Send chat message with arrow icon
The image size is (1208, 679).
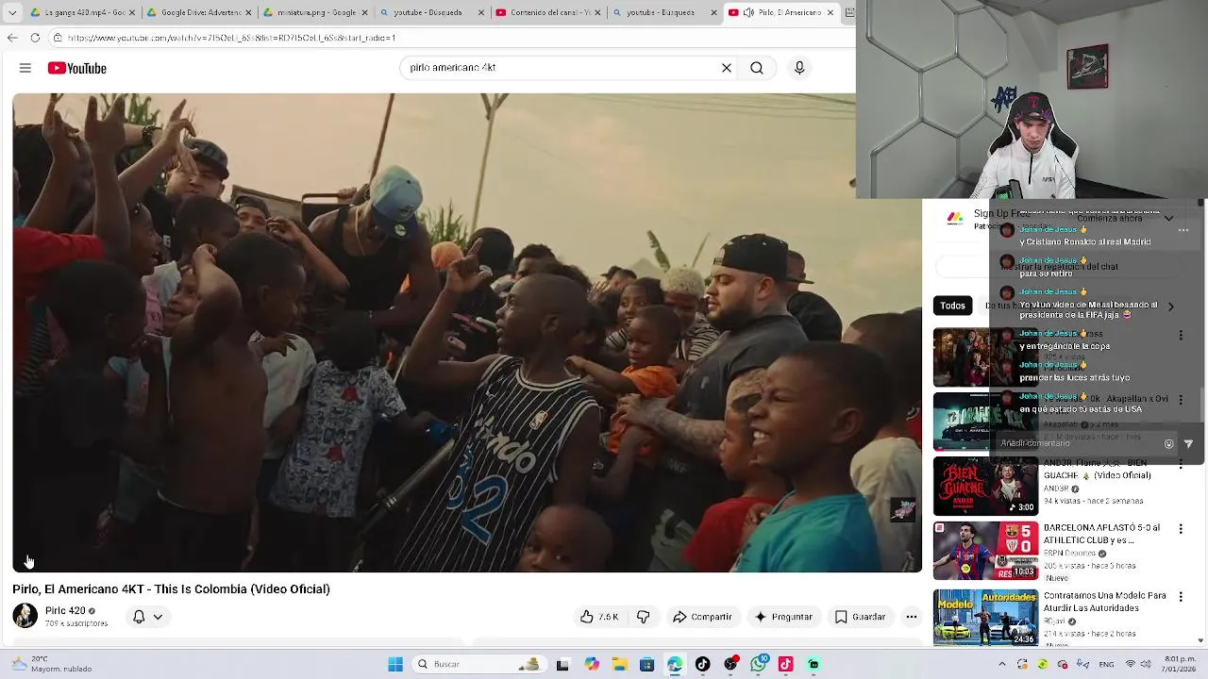(x=1188, y=444)
